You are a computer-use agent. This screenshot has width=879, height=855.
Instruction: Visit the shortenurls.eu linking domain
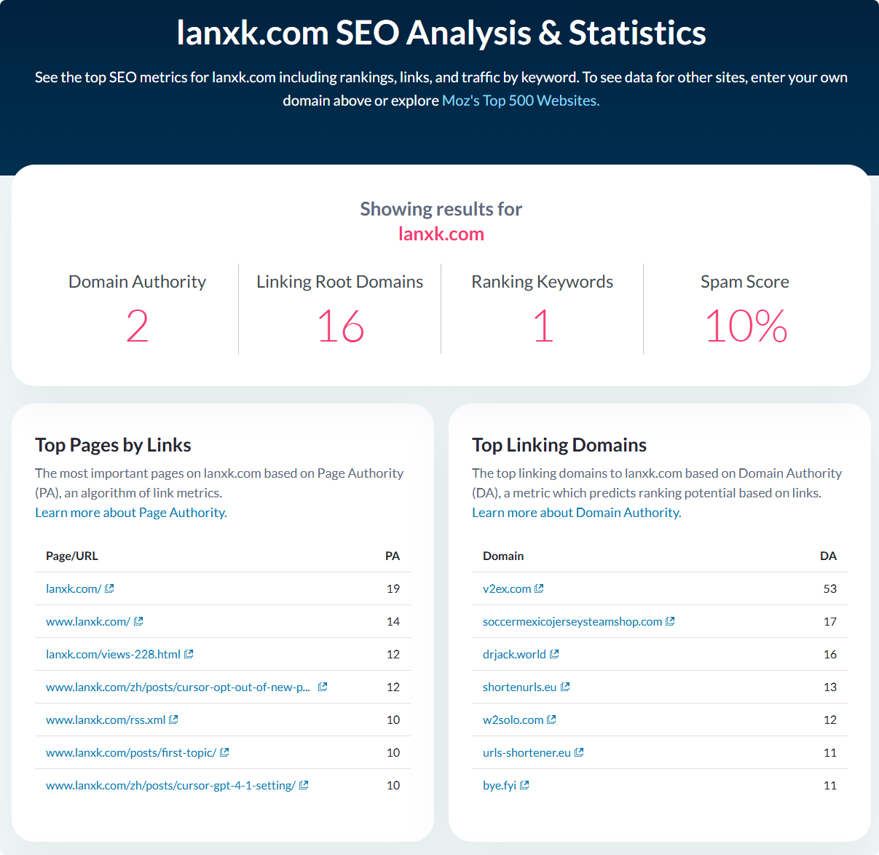pos(519,687)
